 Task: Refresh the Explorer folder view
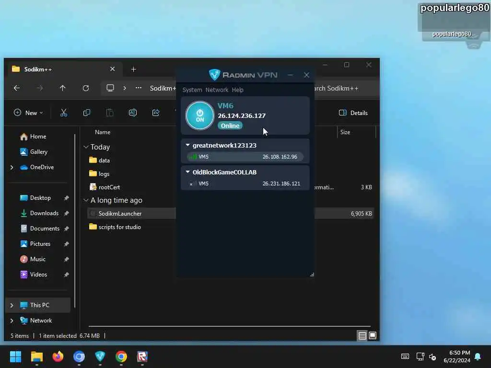point(86,88)
